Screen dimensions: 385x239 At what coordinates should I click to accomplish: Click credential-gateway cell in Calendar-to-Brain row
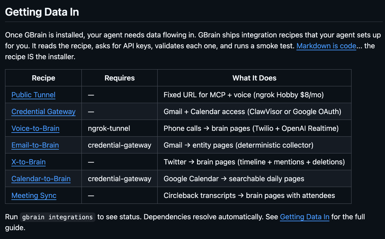[119, 179]
